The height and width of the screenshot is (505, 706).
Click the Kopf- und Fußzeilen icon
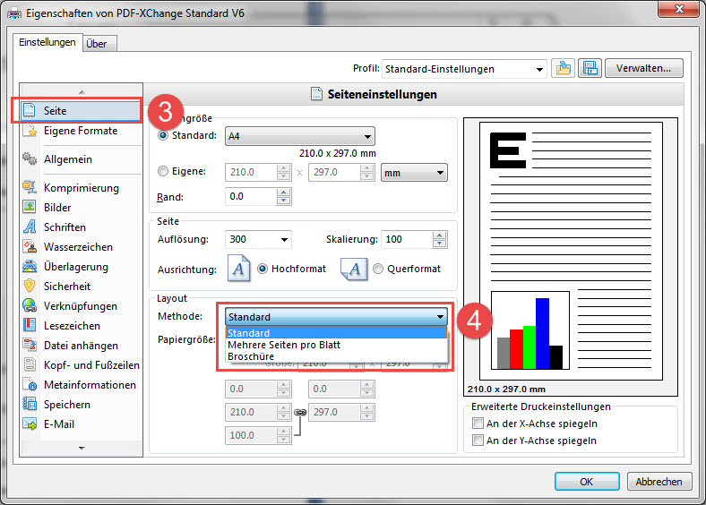pyautogui.click(x=30, y=364)
